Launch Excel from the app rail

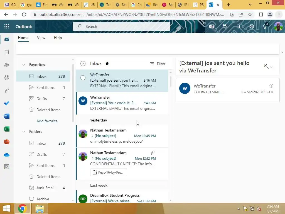tap(7, 129)
